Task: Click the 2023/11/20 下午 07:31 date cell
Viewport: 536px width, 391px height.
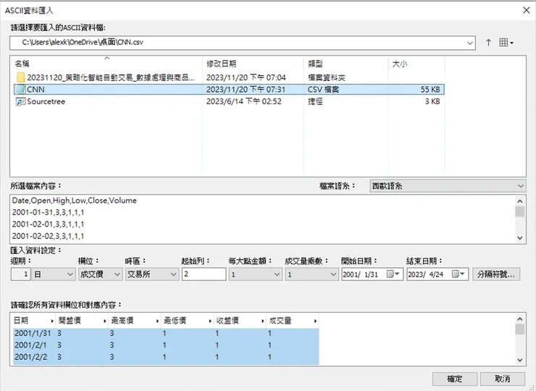Action: pos(246,90)
